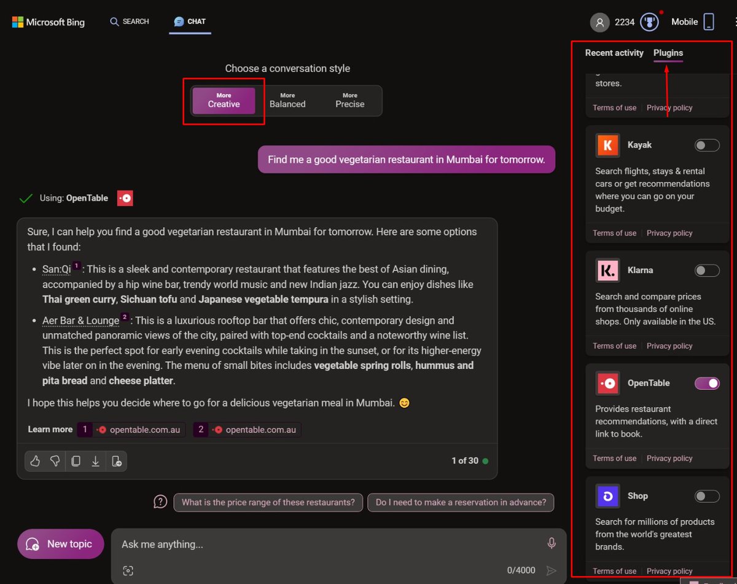Open the Aer Bar & Lounge link

tap(80, 321)
